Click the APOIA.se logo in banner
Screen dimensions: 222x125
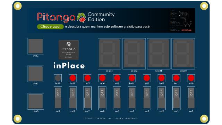186,30
